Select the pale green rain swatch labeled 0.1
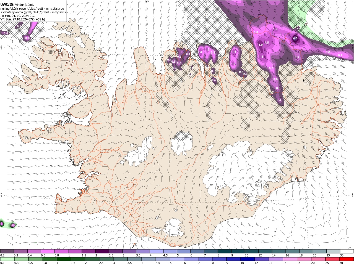Image resolution: width=354 pixels, height=265 pixels. coord(7,259)
